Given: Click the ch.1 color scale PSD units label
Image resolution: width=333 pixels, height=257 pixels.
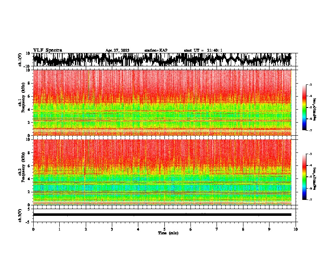Looking at the screenshot, I should click(x=314, y=110).
